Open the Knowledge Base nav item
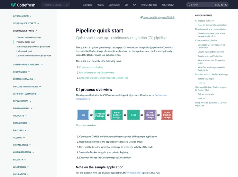238x177 pixels. click(x=149, y=5)
